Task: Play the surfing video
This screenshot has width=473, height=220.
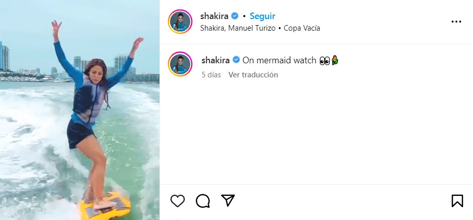Action: coord(80,110)
